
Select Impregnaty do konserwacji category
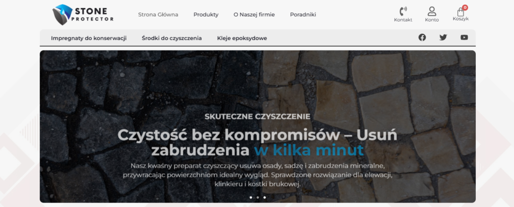pos(88,38)
